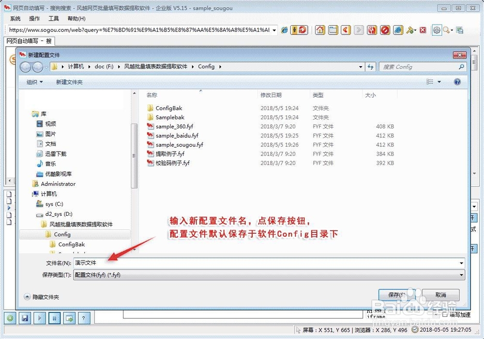The width and height of the screenshot is (484, 339).
Task: Click the key/tools toolbar icon
Action: [410, 30]
